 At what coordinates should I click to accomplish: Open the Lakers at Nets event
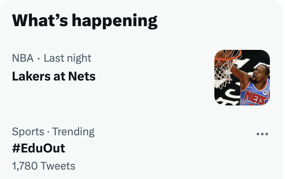point(53,76)
